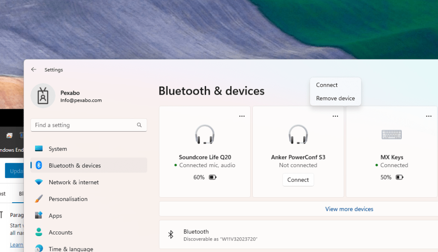438x252 pixels.
Task: Click the MX Keys keyboard icon
Action: click(x=392, y=135)
